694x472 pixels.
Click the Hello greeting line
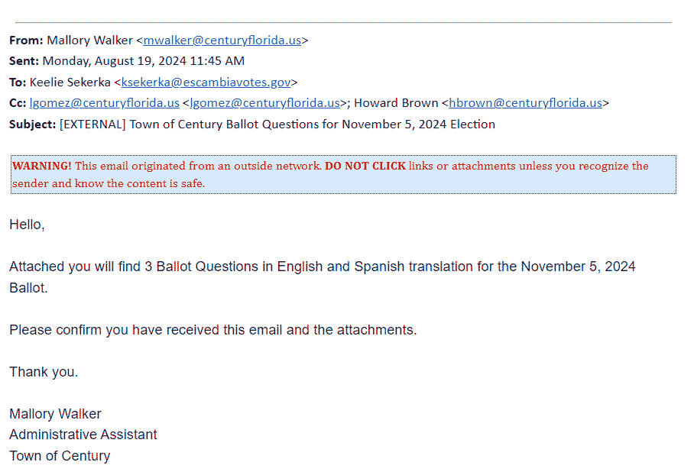point(27,225)
